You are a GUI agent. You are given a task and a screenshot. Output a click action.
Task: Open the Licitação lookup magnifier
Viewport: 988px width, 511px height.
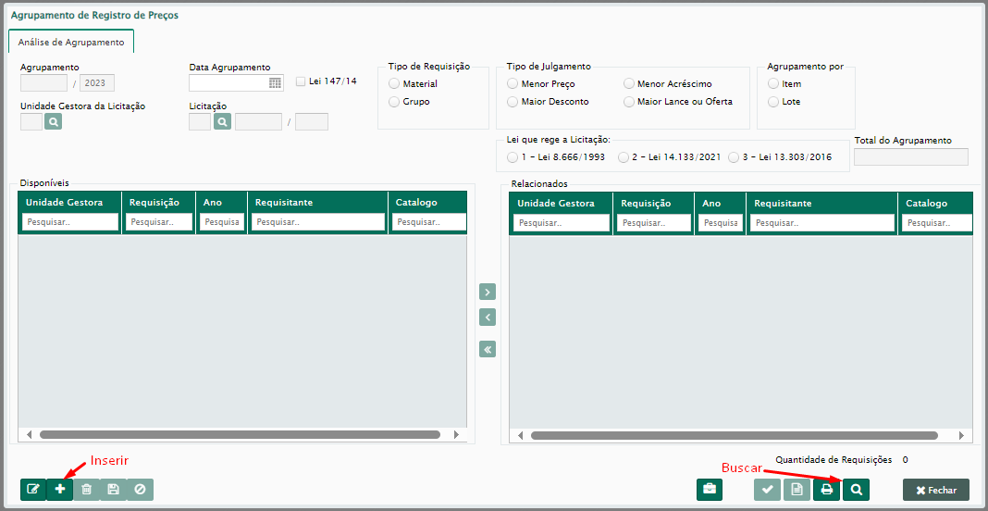tap(221, 121)
